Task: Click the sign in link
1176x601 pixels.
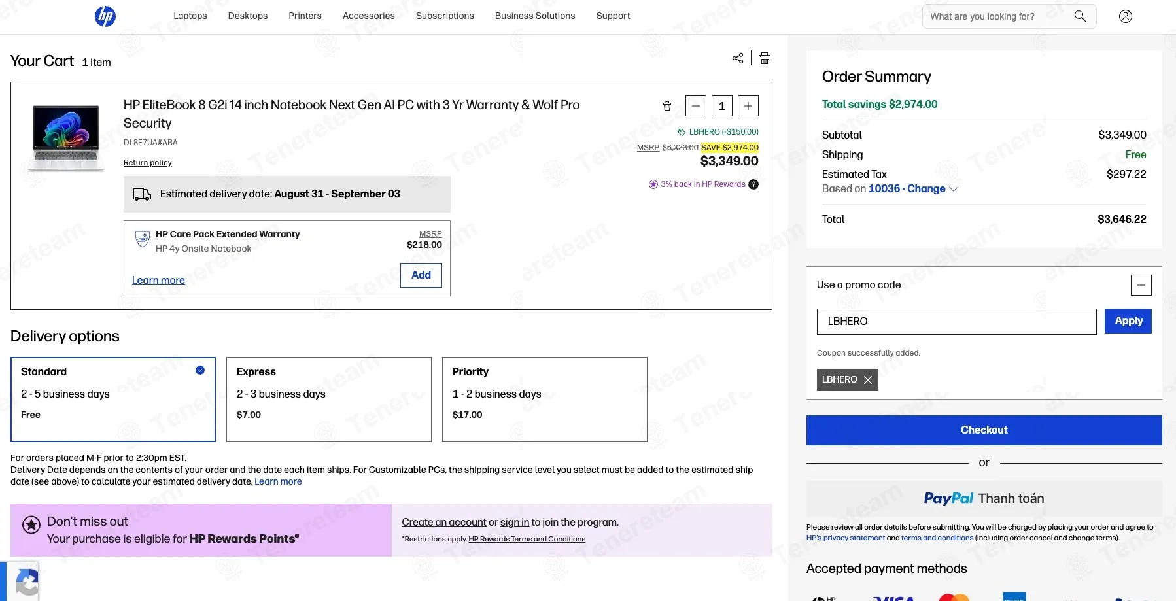Action: pos(515,523)
